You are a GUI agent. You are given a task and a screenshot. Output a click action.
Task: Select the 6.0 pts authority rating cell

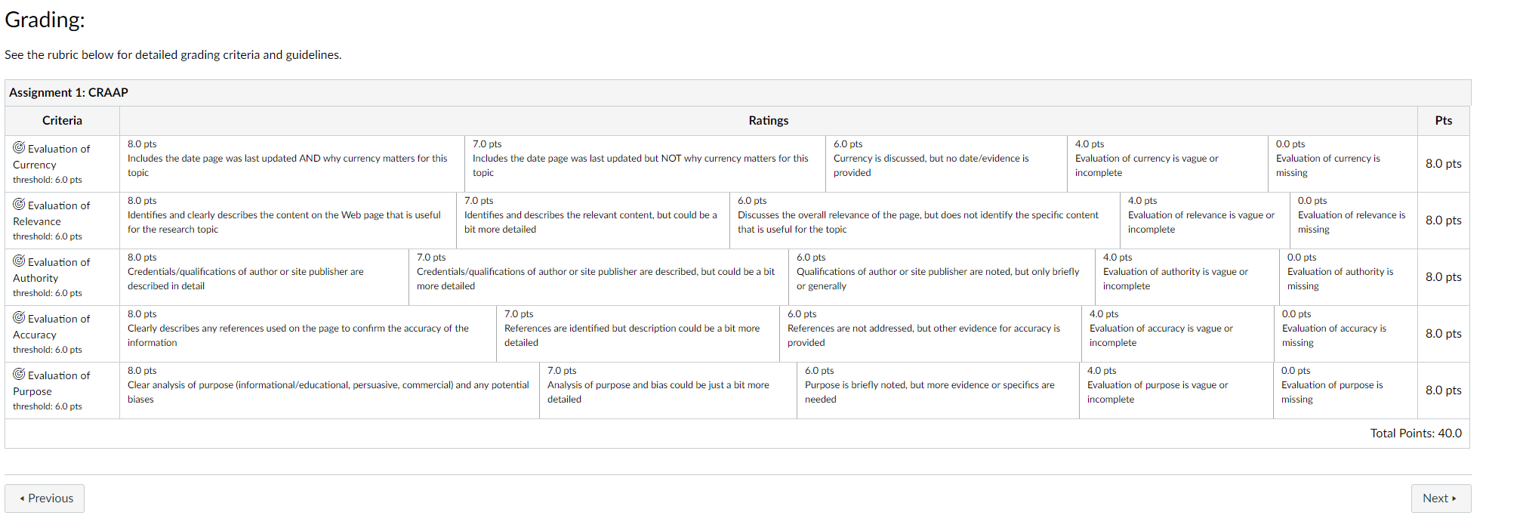pyautogui.click(x=942, y=277)
